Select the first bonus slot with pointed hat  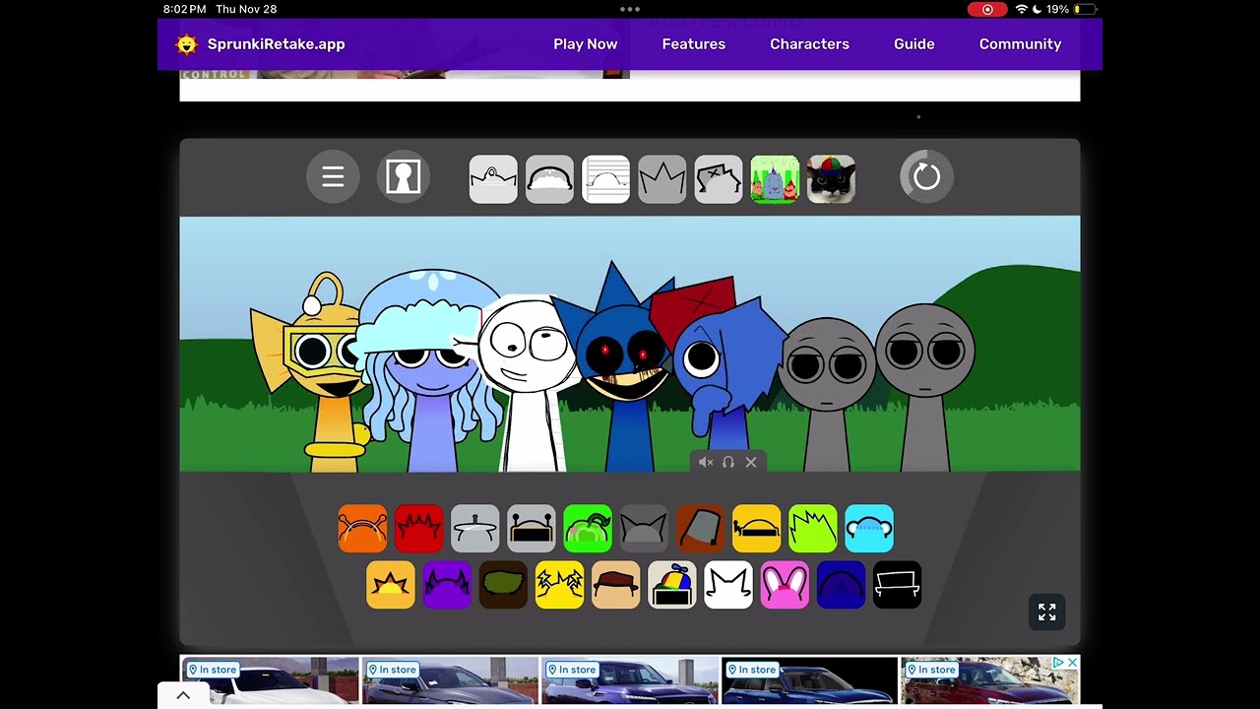click(493, 179)
